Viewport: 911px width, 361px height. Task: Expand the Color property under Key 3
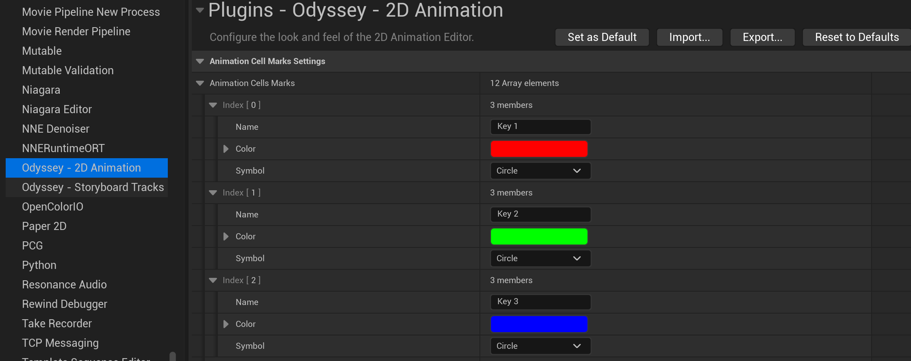226,324
